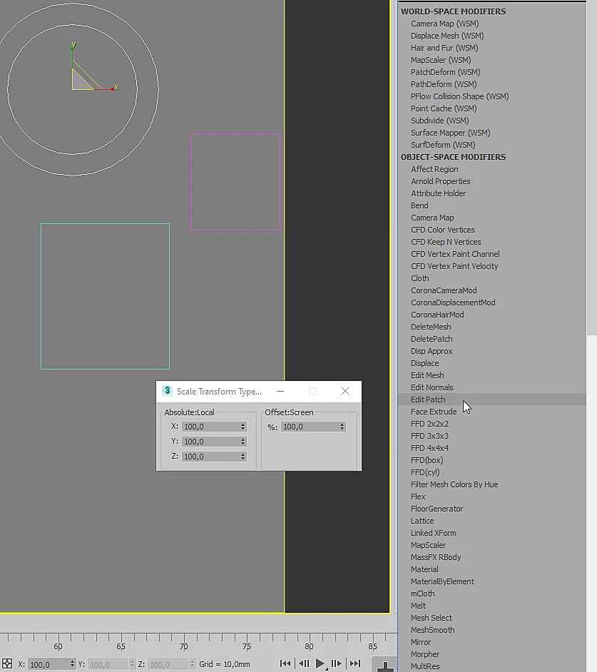Choose Subdivide (WSM) modifier
The height and width of the screenshot is (672, 597).
(x=439, y=121)
